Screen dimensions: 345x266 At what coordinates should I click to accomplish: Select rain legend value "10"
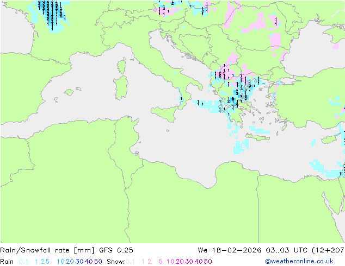[60, 262]
